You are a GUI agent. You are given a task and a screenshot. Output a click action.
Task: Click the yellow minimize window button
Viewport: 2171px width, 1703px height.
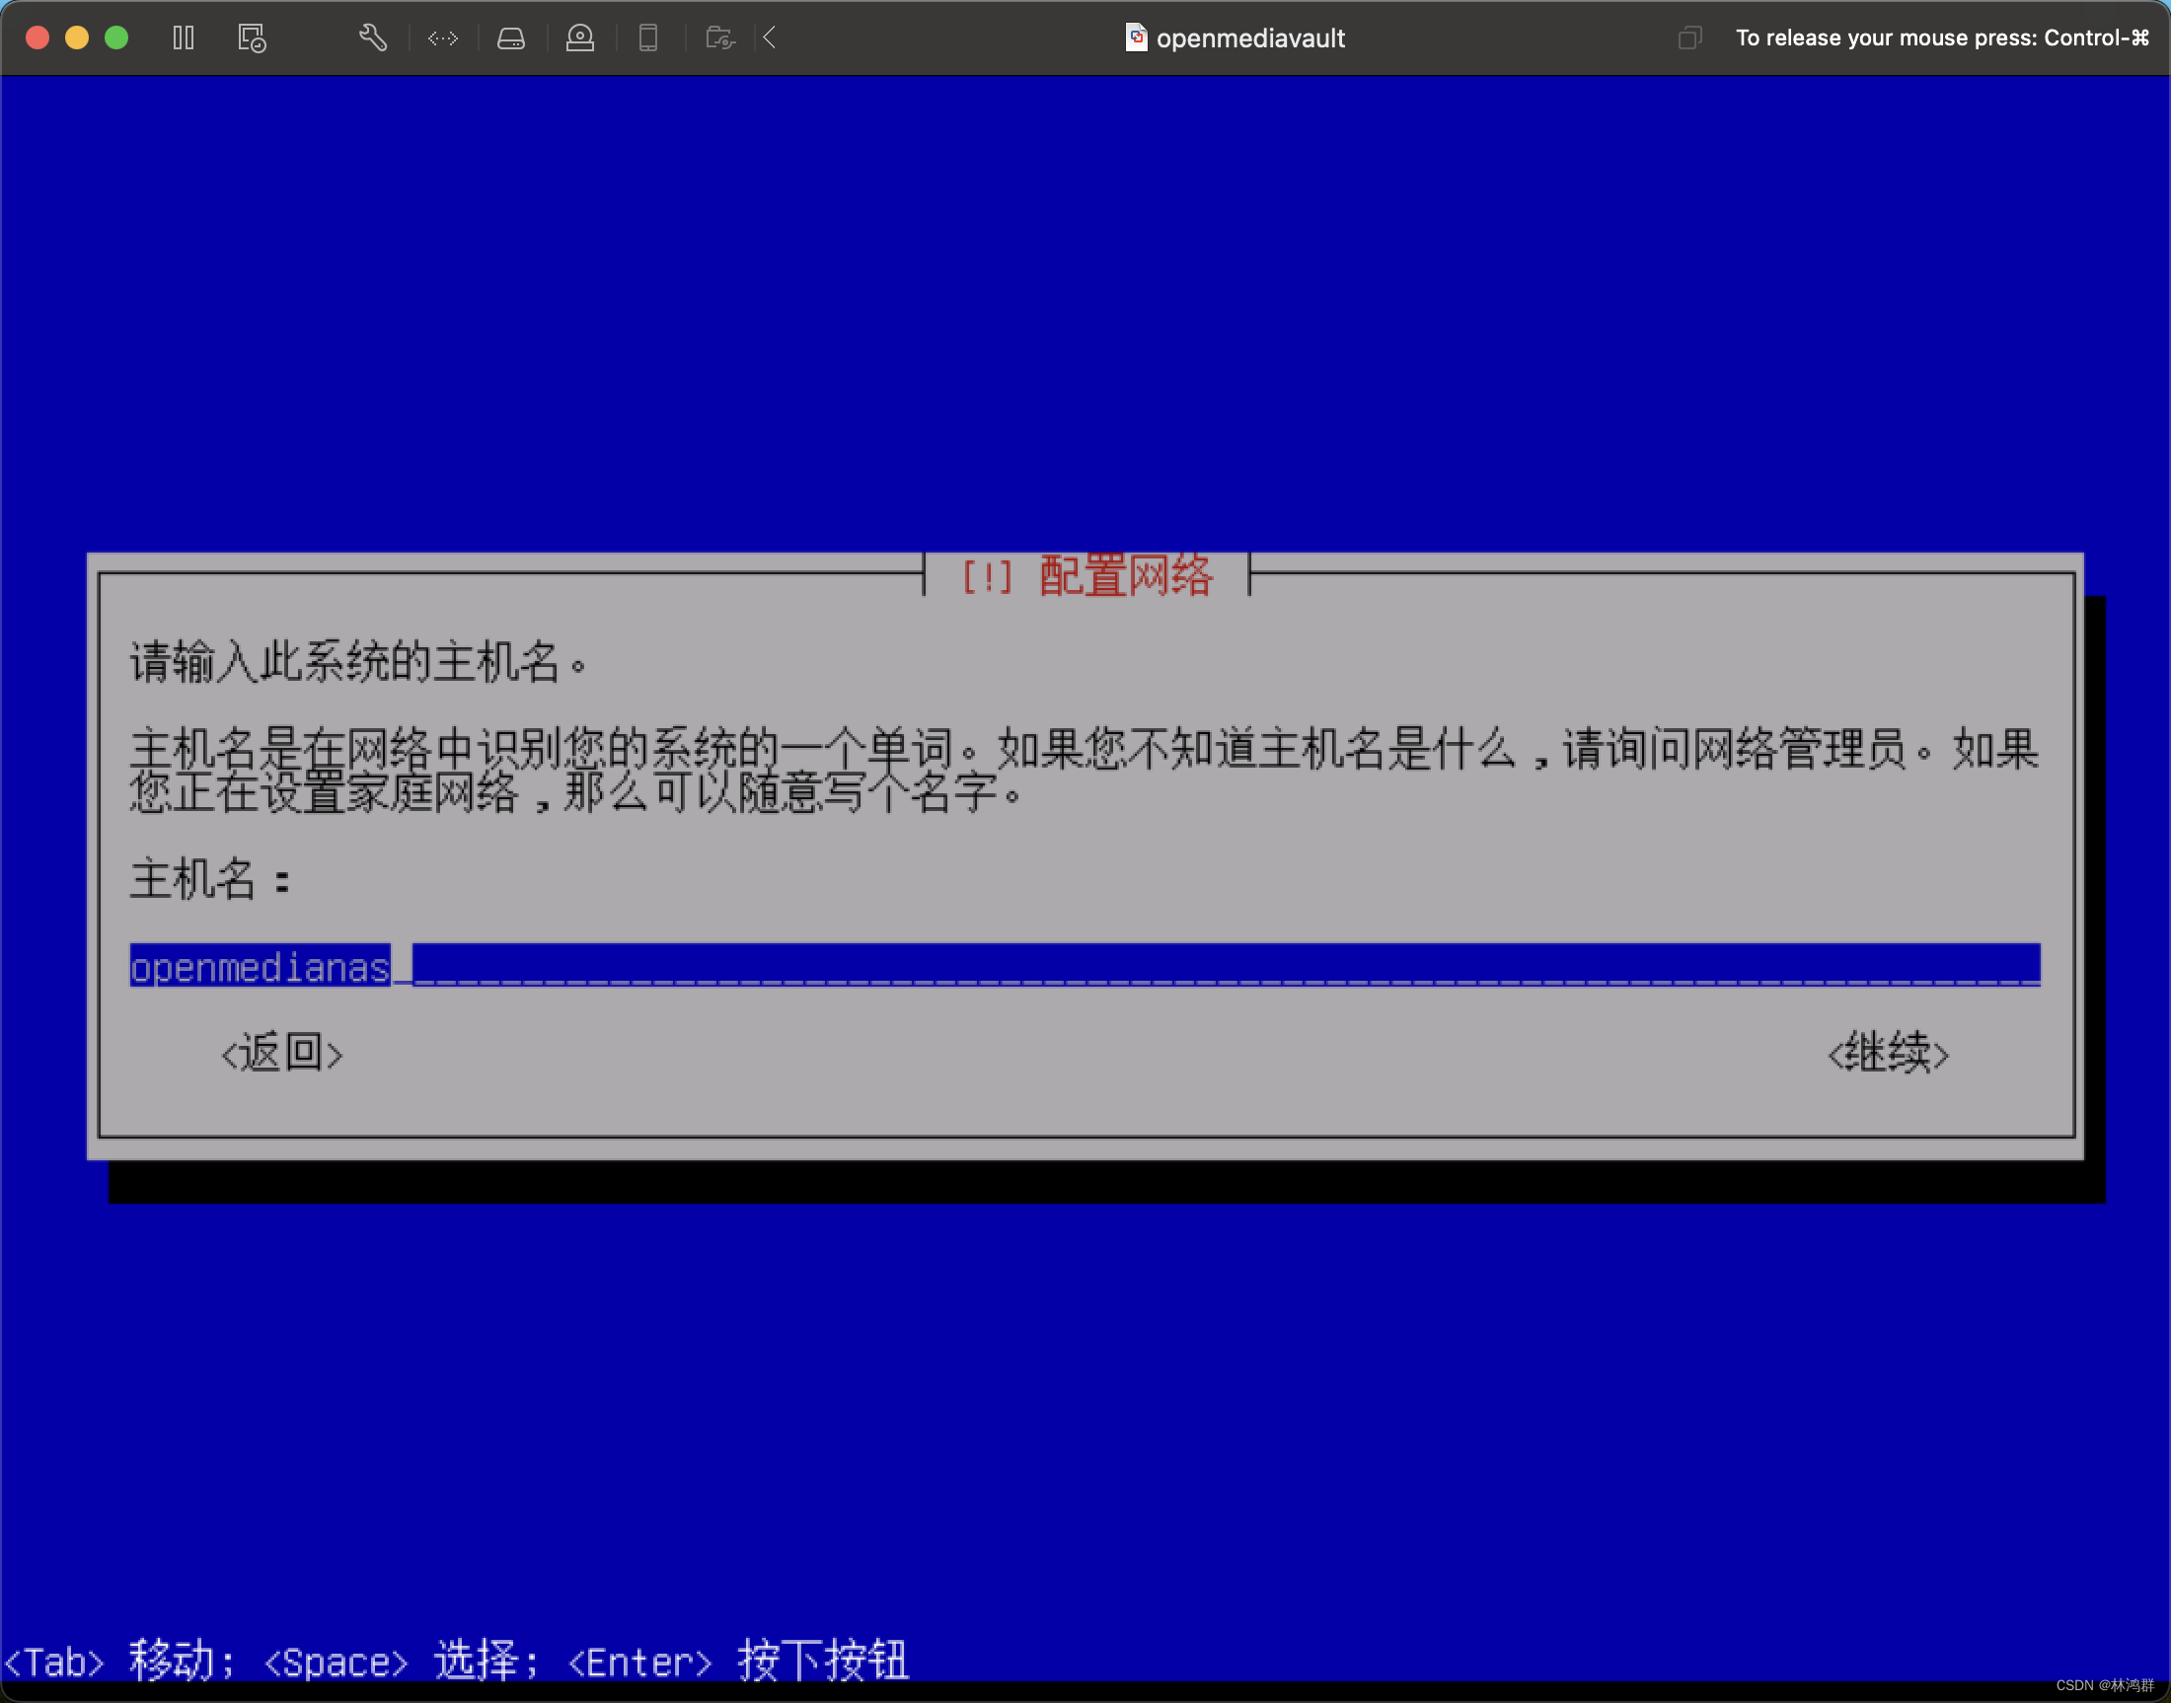point(77,37)
